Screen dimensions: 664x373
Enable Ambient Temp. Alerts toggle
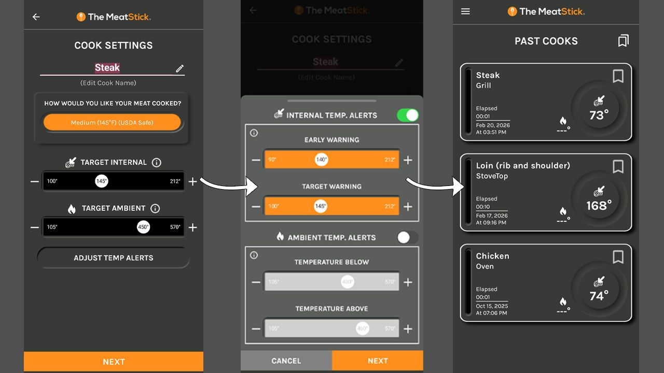pos(407,237)
